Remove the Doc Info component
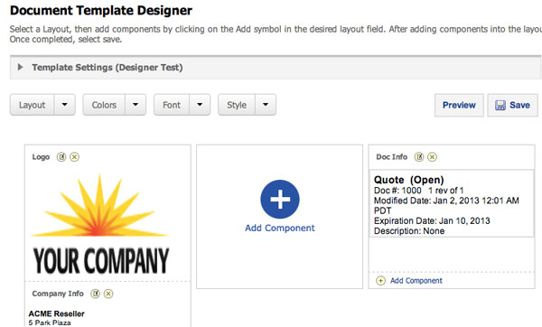This screenshot has width=542, height=327. (432, 157)
